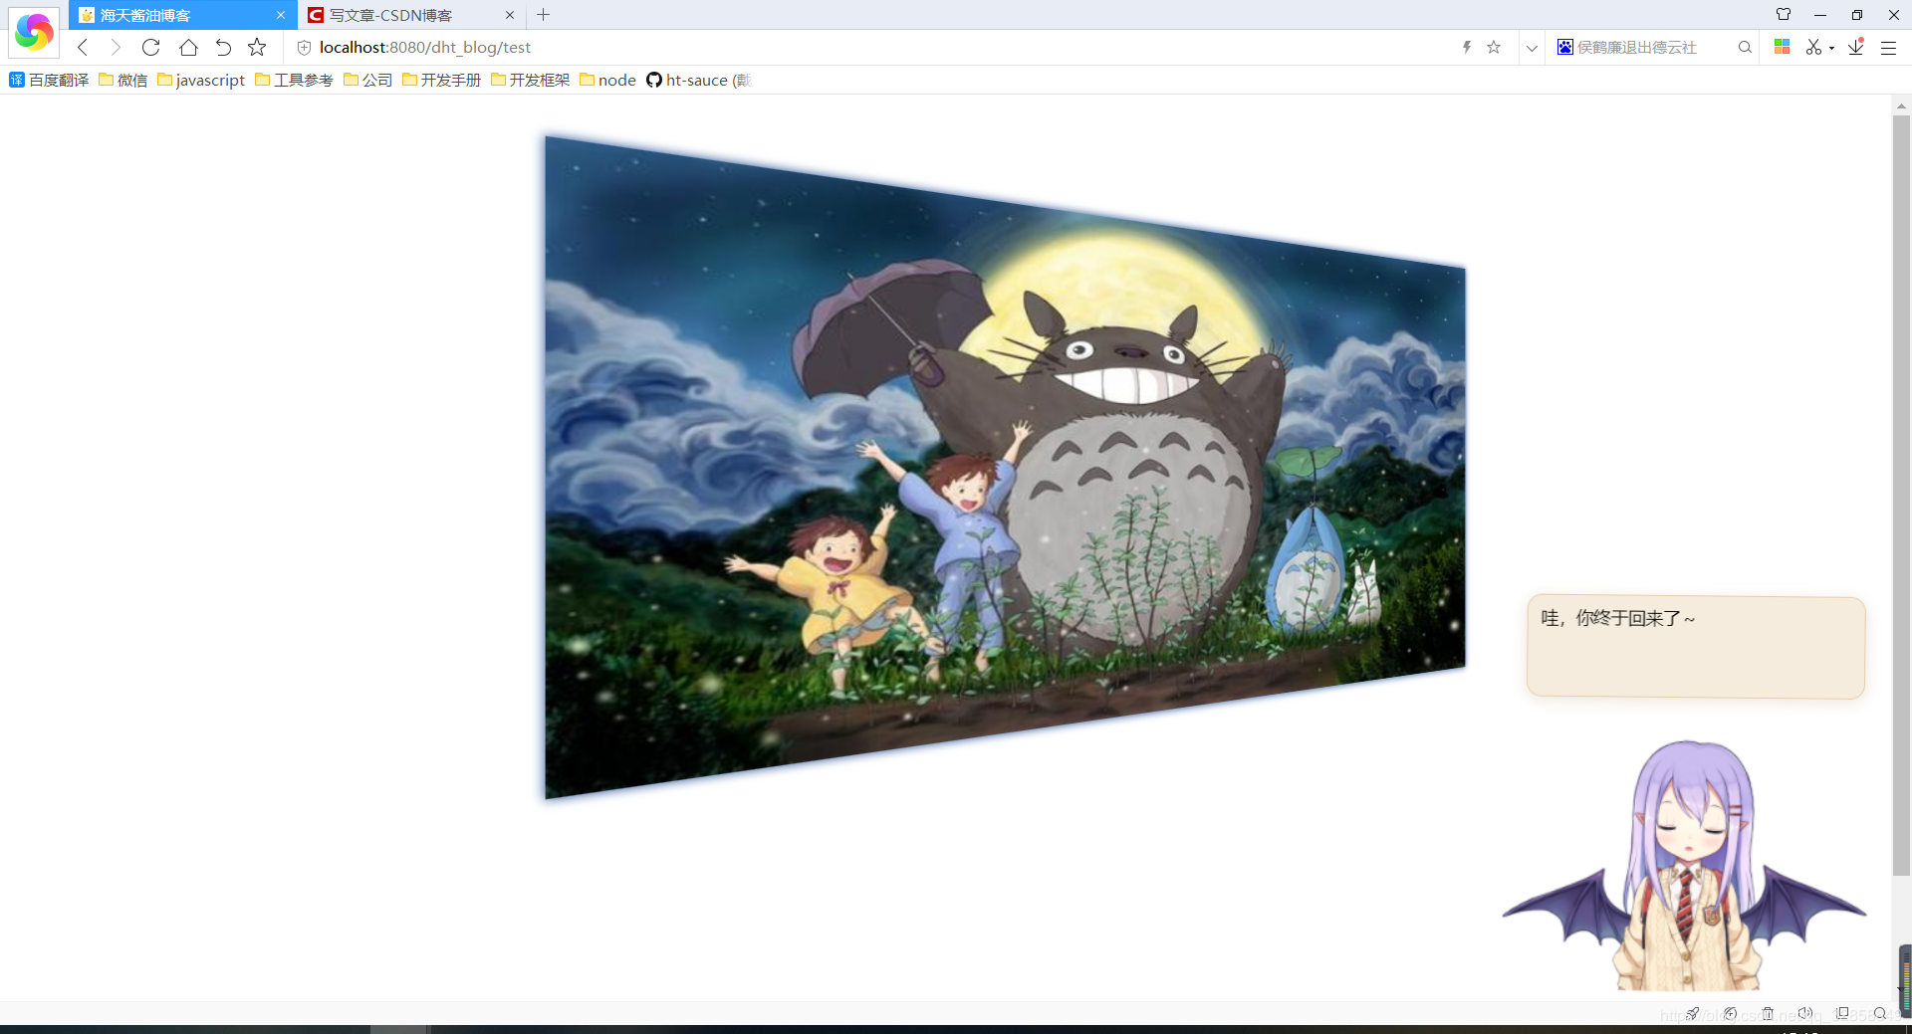Switch to the 海天酱油博客 tab
Screen dimensions: 1912x1034
pos(183,15)
